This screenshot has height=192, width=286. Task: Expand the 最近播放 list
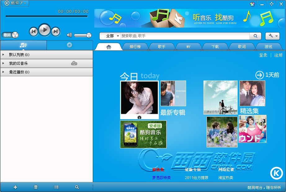[3, 72]
